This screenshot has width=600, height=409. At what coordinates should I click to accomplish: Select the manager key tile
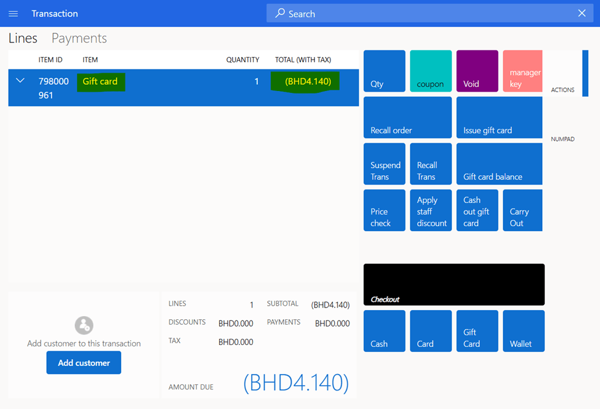point(523,71)
